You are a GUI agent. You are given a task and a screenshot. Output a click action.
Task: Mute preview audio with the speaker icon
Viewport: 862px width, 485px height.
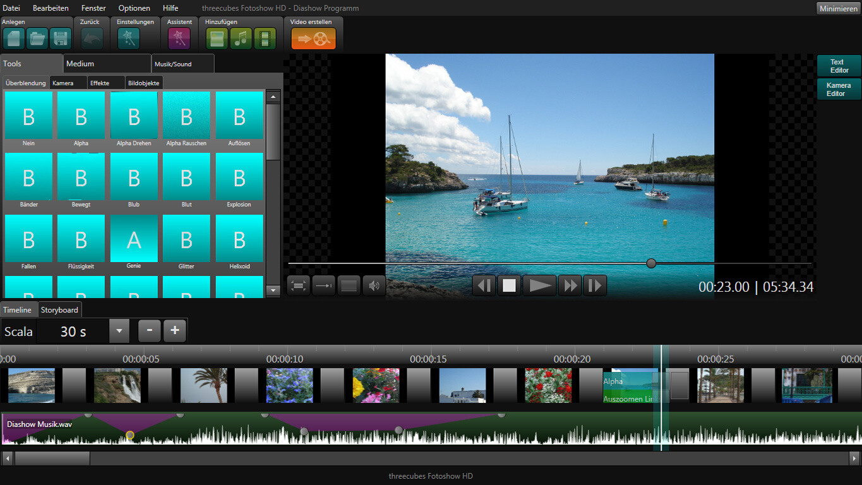point(374,285)
